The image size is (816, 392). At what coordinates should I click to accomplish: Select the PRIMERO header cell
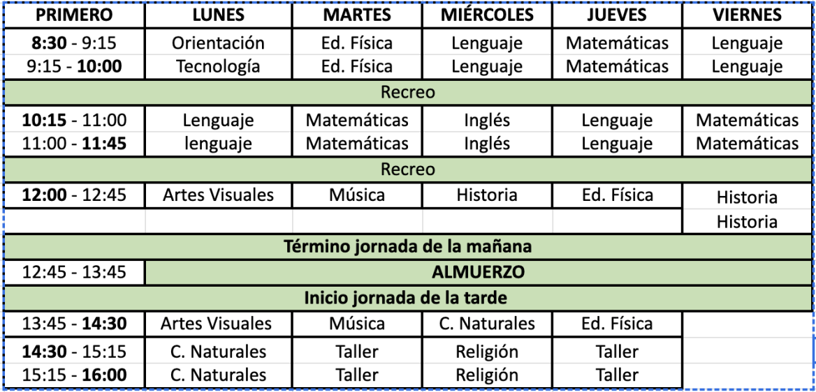pyautogui.click(x=74, y=15)
